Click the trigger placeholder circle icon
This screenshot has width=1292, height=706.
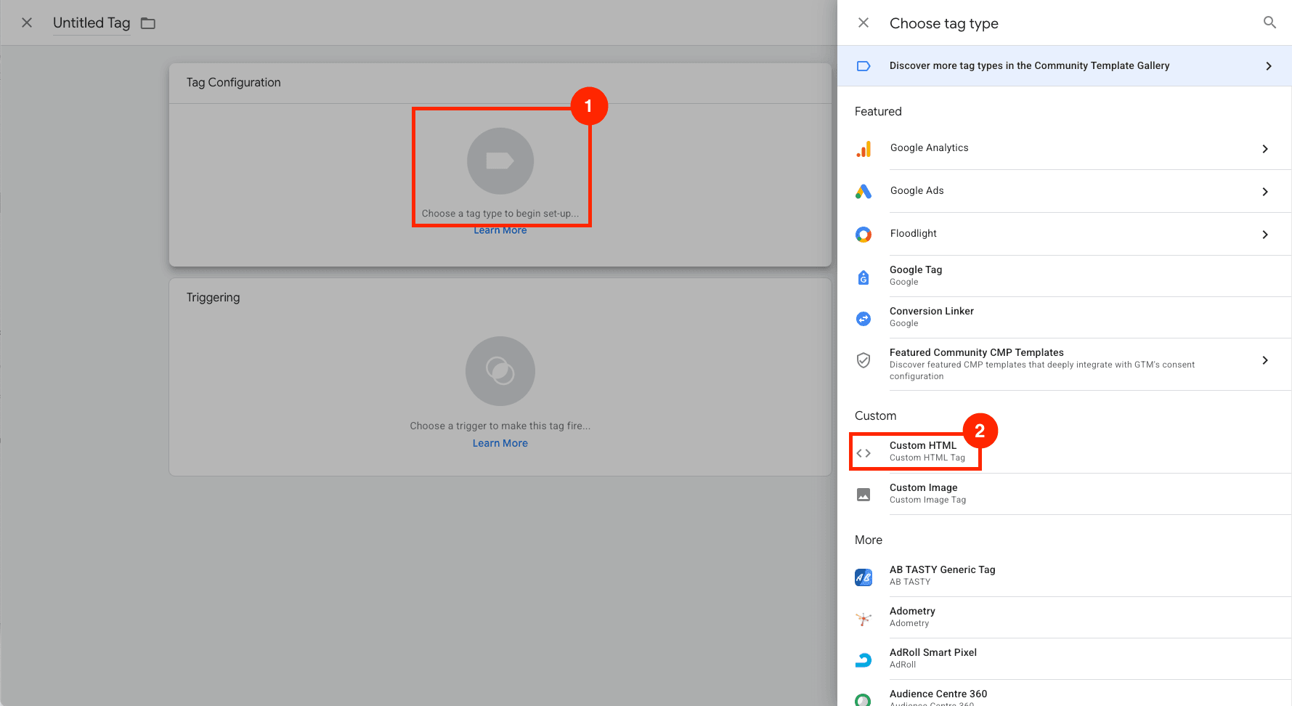click(500, 371)
